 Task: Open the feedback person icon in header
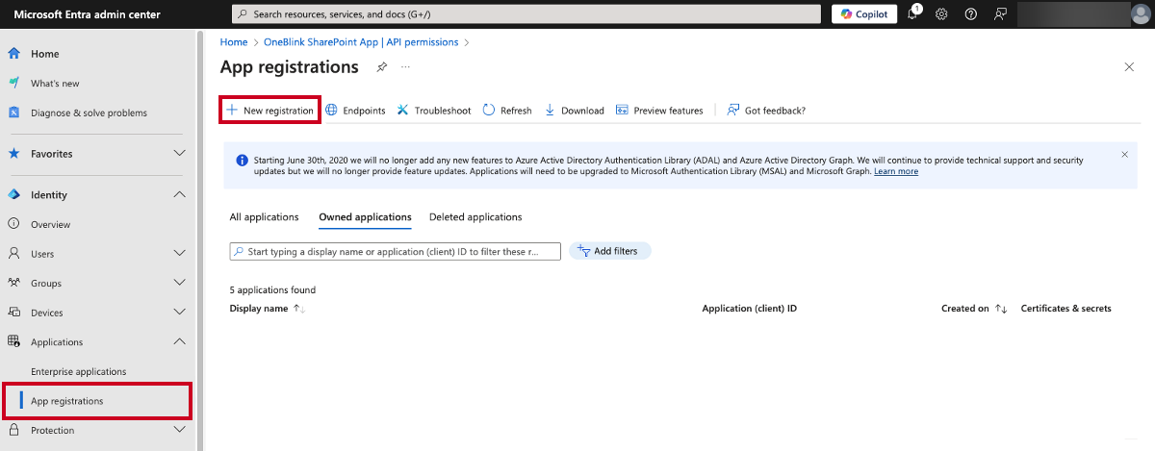[1001, 13]
